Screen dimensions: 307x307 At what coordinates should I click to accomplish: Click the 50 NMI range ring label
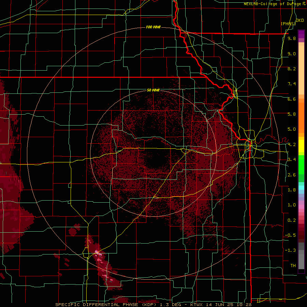tap(153, 90)
